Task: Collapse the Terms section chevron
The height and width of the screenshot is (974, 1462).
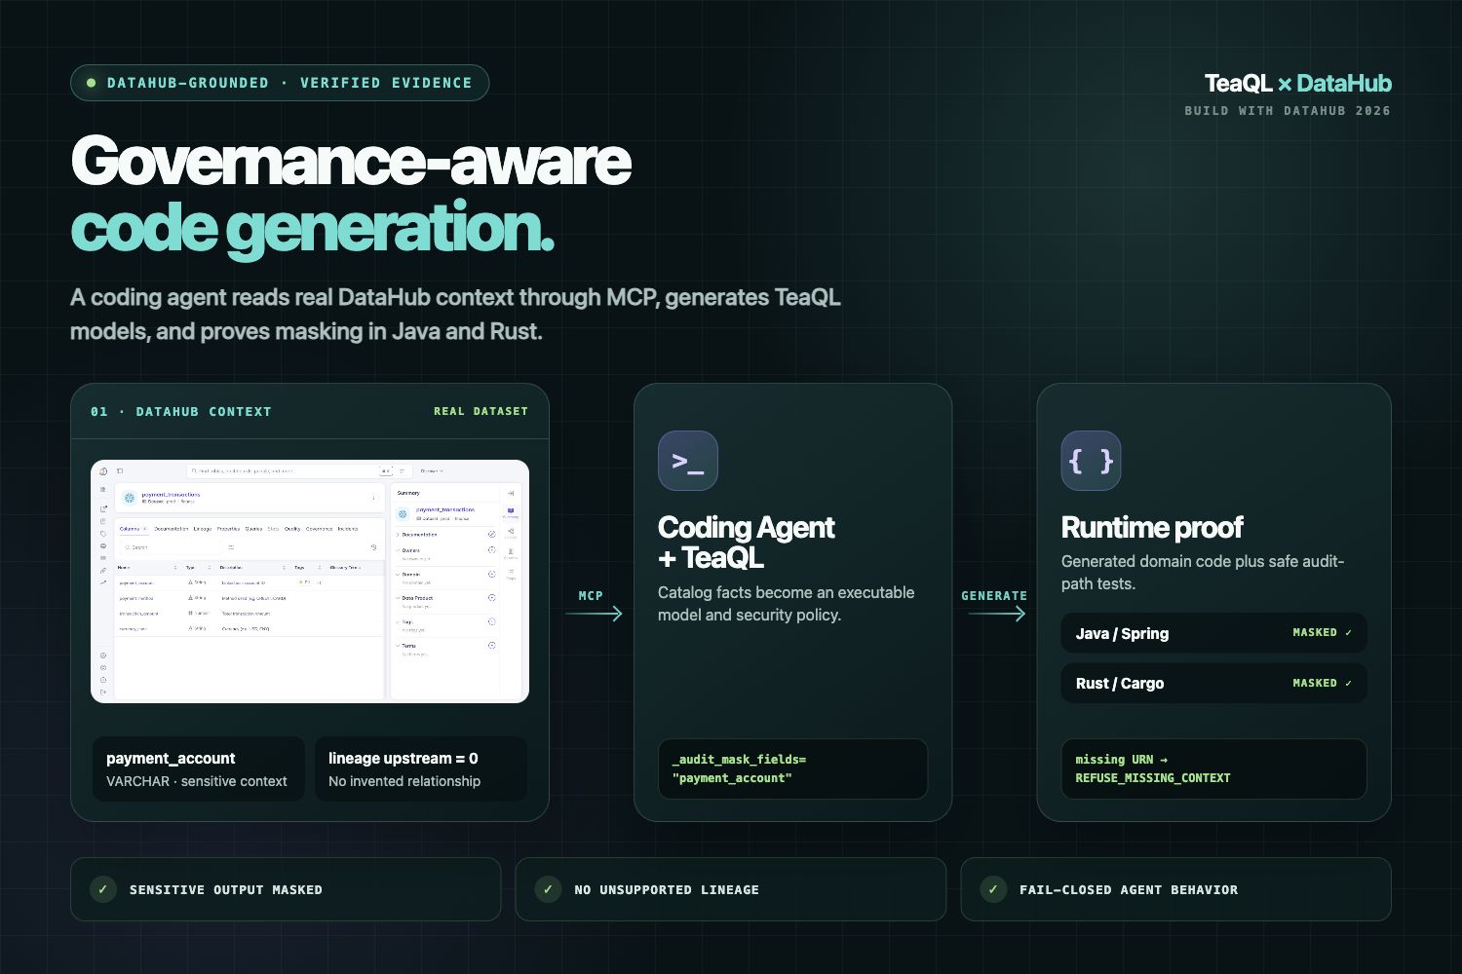Action: (x=398, y=646)
